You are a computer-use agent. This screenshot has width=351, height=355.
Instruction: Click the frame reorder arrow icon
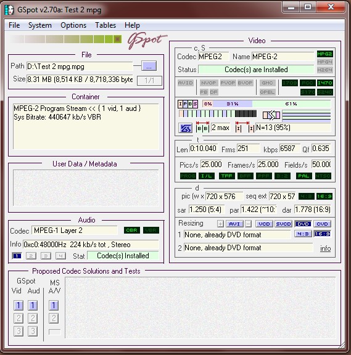(x=271, y=115)
